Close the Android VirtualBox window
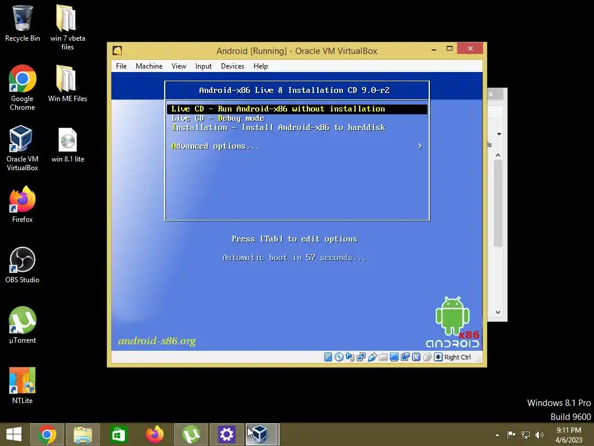 point(470,49)
